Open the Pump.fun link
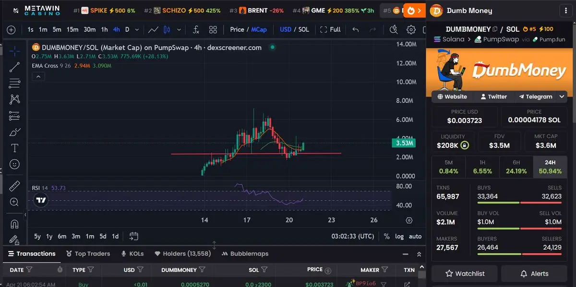Image resolution: width=576 pixels, height=287 pixels. pos(549,39)
